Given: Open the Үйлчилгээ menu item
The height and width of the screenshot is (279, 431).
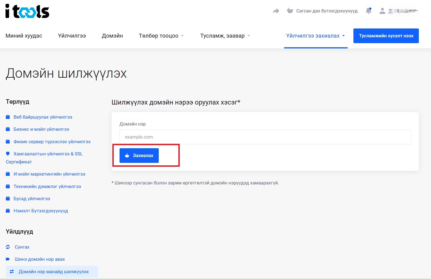Looking at the screenshot, I should (72, 36).
